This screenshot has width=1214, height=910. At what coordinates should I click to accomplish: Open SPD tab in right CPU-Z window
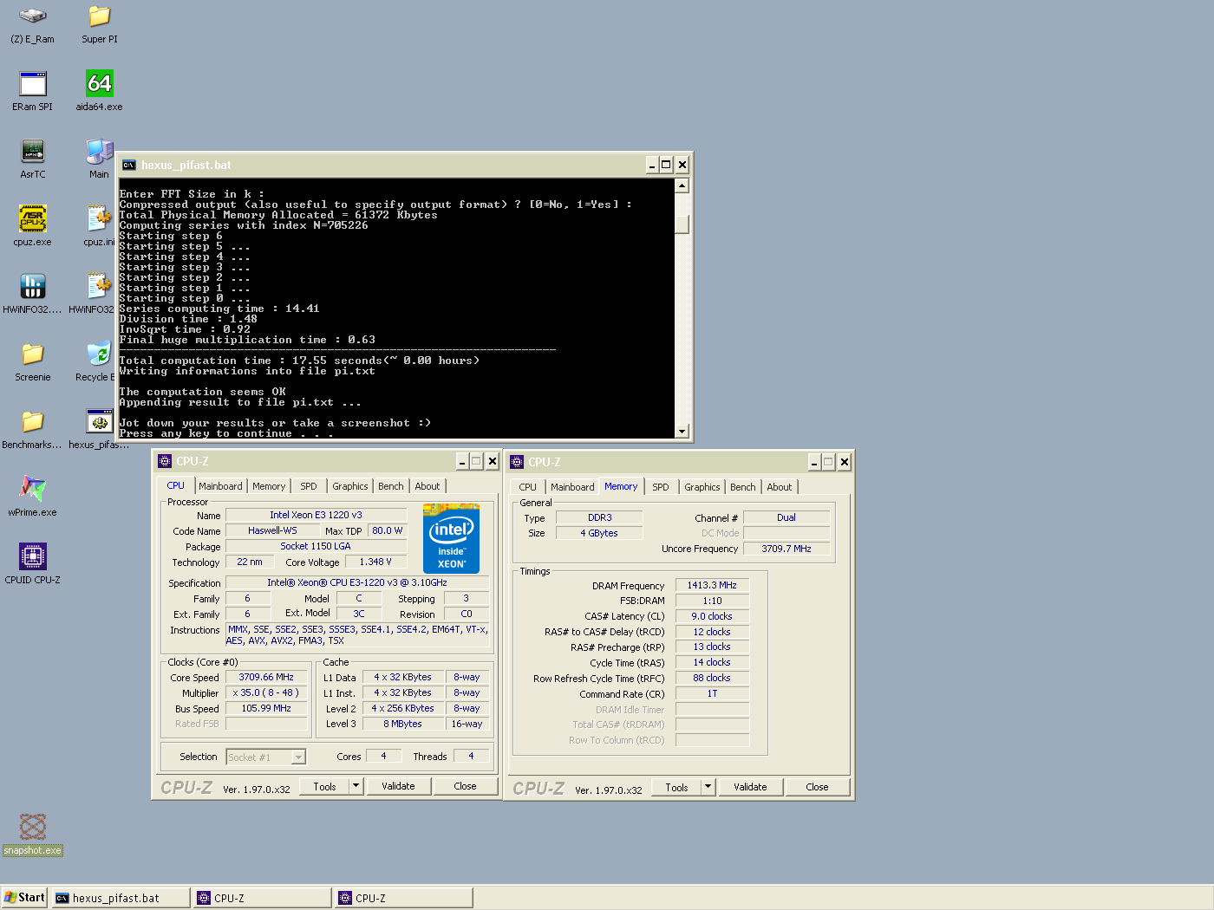661,487
